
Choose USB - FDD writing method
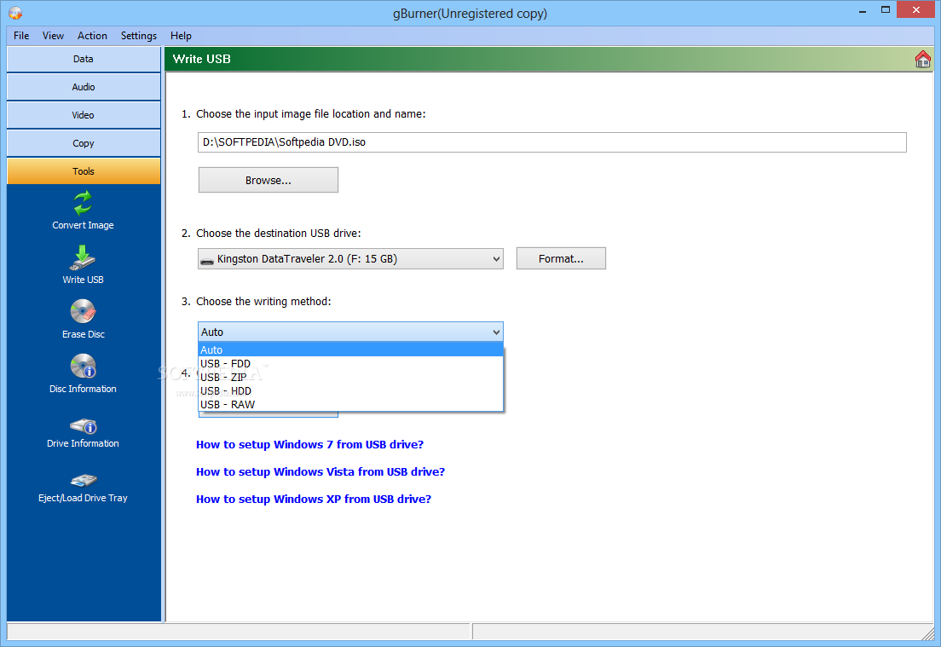click(350, 364)
